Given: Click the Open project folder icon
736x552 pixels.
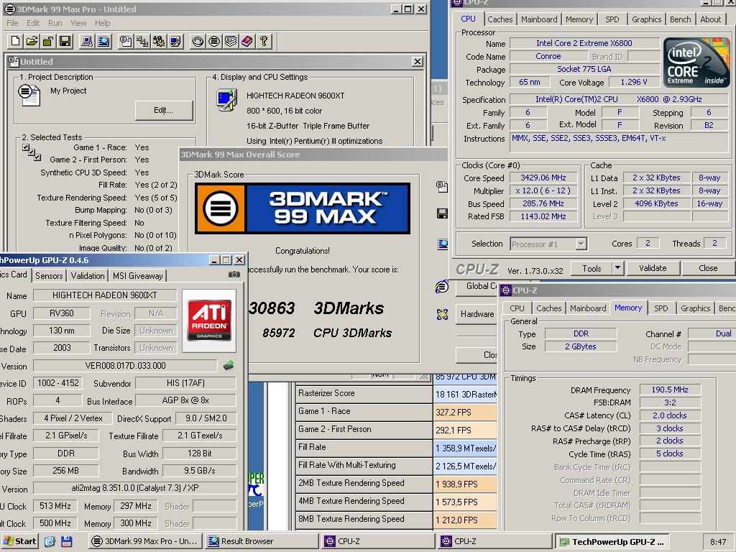Looking at the screenshot, I should (32, 41).
